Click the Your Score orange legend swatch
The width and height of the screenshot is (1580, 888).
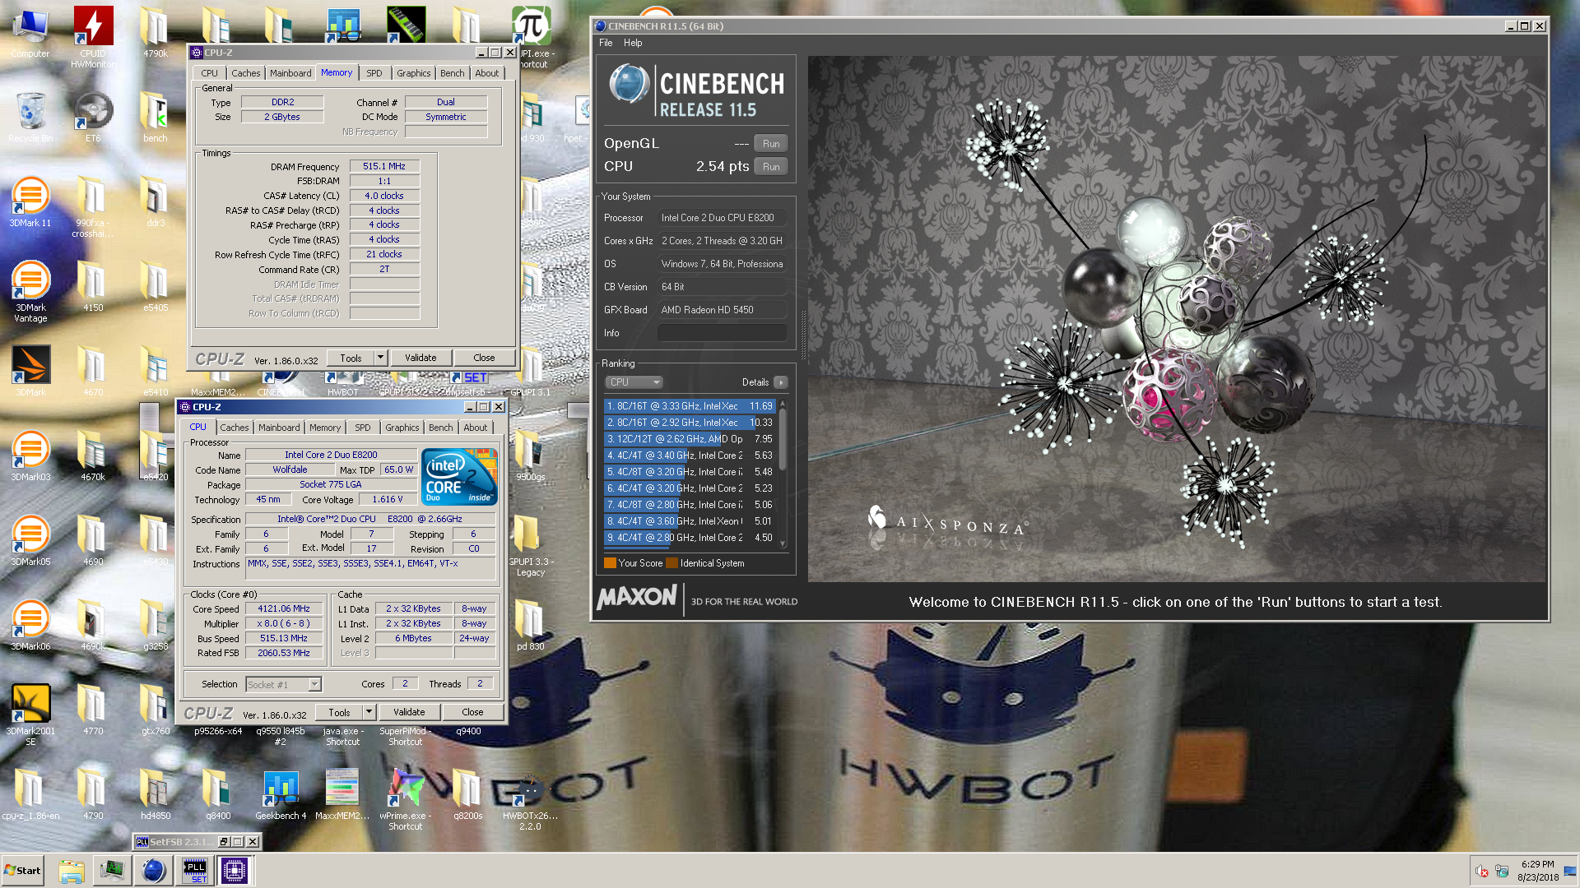click(x=610, y=563)
